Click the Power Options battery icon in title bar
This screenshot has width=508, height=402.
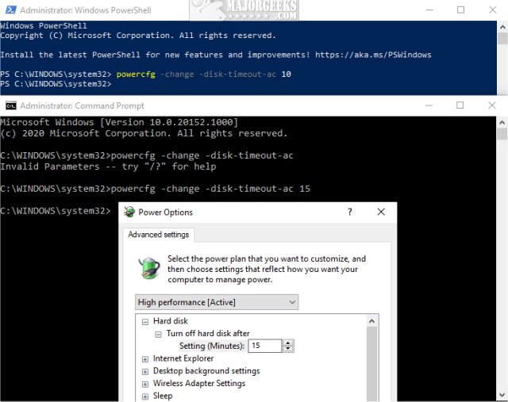[x=129, y=212]
